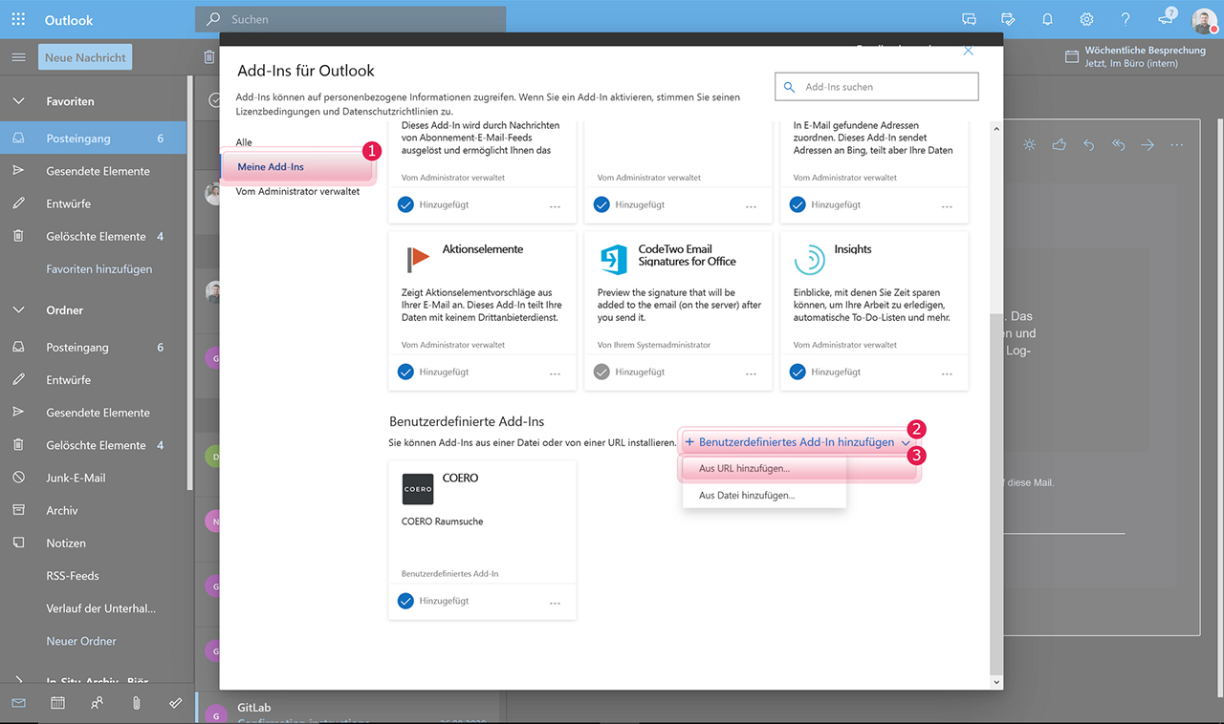Open Archiv folder
Screen dimensions: 1224x724
pyautogui.click(x=94, y=510)
